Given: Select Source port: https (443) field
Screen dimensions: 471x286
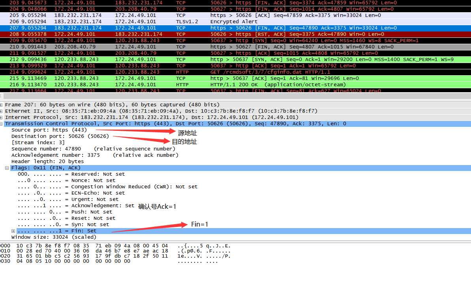Looking at the screenshot, I should coord(49,130).
